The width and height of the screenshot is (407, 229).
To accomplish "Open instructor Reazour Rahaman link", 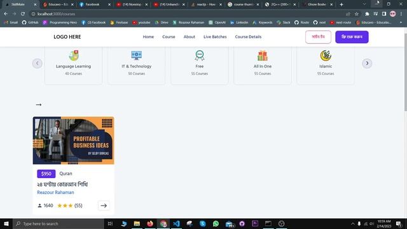I will pyautogui.click(x=55, y=192).
